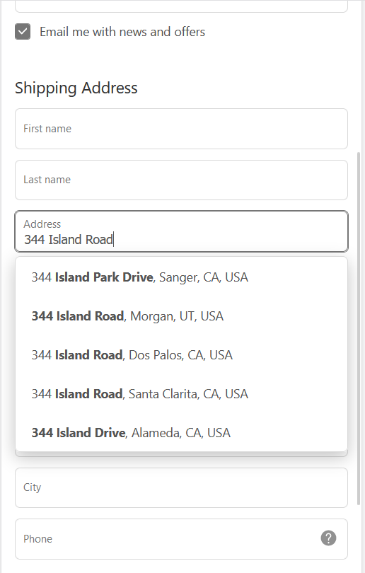
Task: Click the partially visible field above the checkbox
Action: point(181,6)
